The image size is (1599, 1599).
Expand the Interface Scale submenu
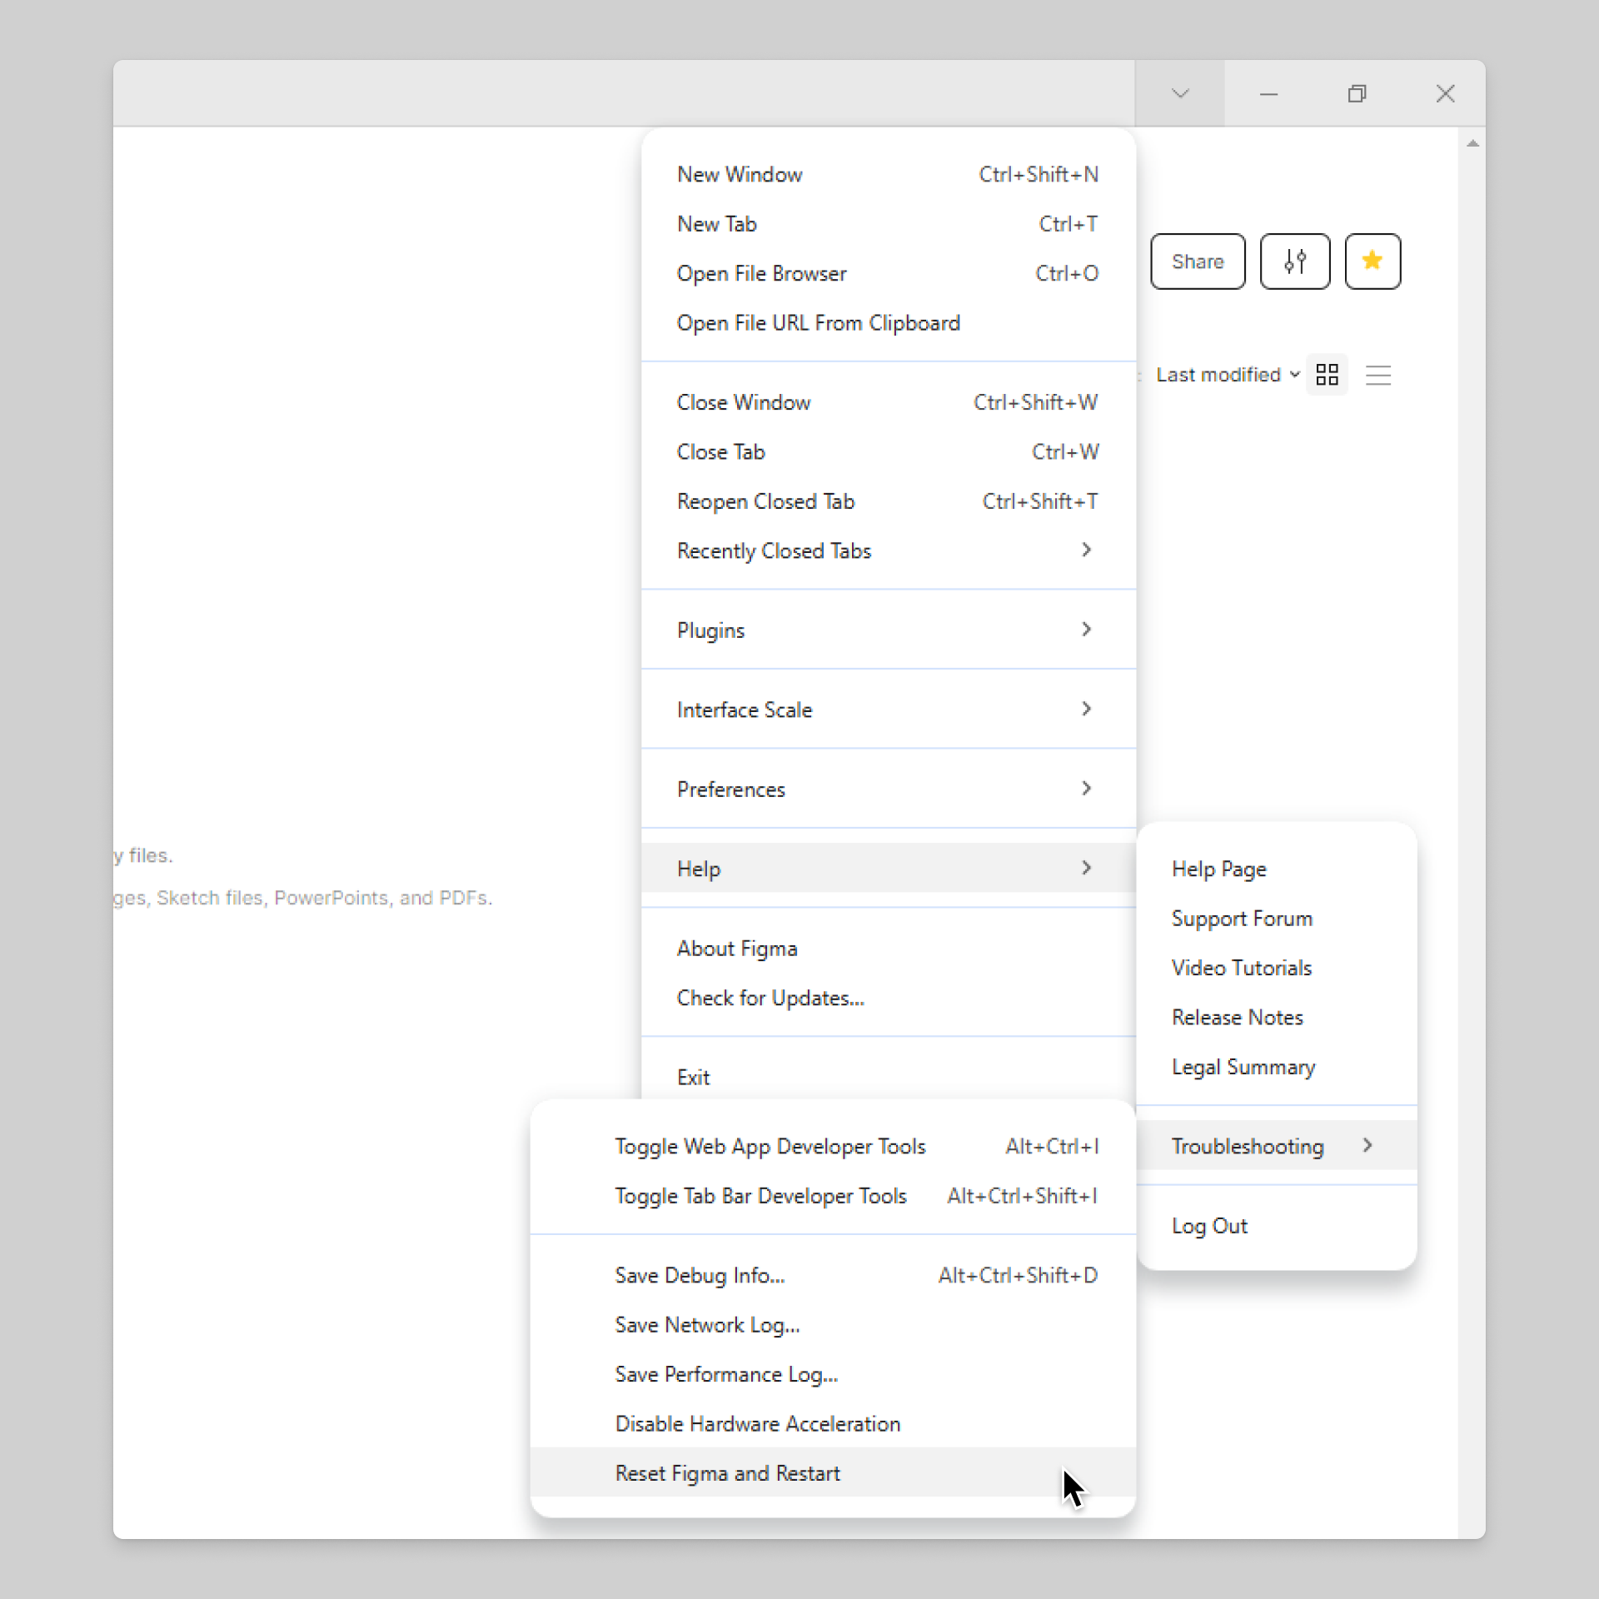[x=888, y=710]
